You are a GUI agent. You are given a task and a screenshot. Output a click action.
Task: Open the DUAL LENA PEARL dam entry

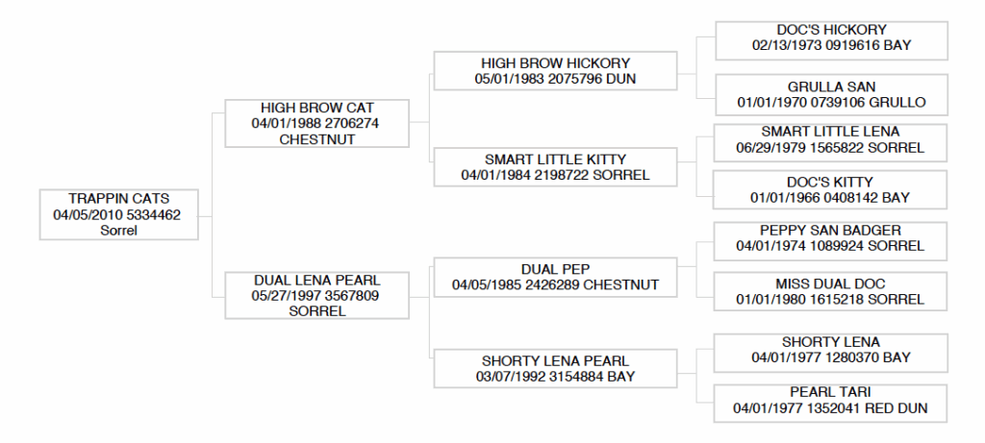point(316,295)
